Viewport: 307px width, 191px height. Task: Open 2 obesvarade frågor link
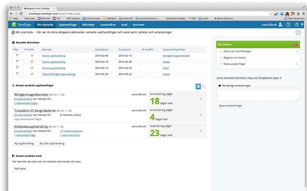coord(26,103)
